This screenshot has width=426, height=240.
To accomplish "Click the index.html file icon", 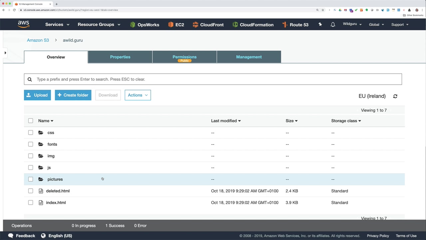I will pyautogui.click(x=41, y=203).
